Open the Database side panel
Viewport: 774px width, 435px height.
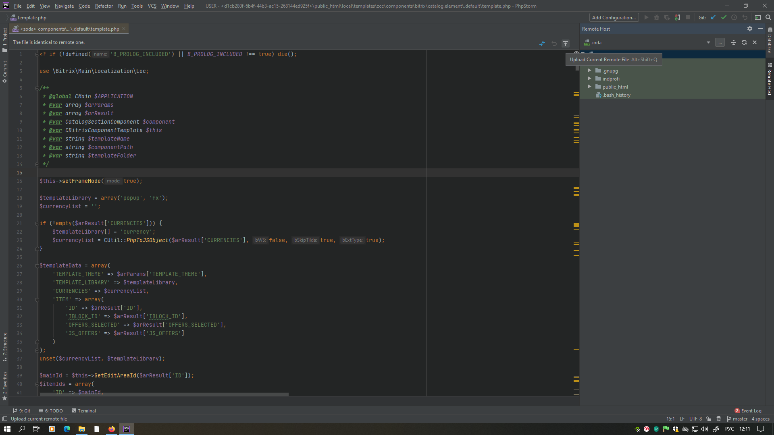770,41
